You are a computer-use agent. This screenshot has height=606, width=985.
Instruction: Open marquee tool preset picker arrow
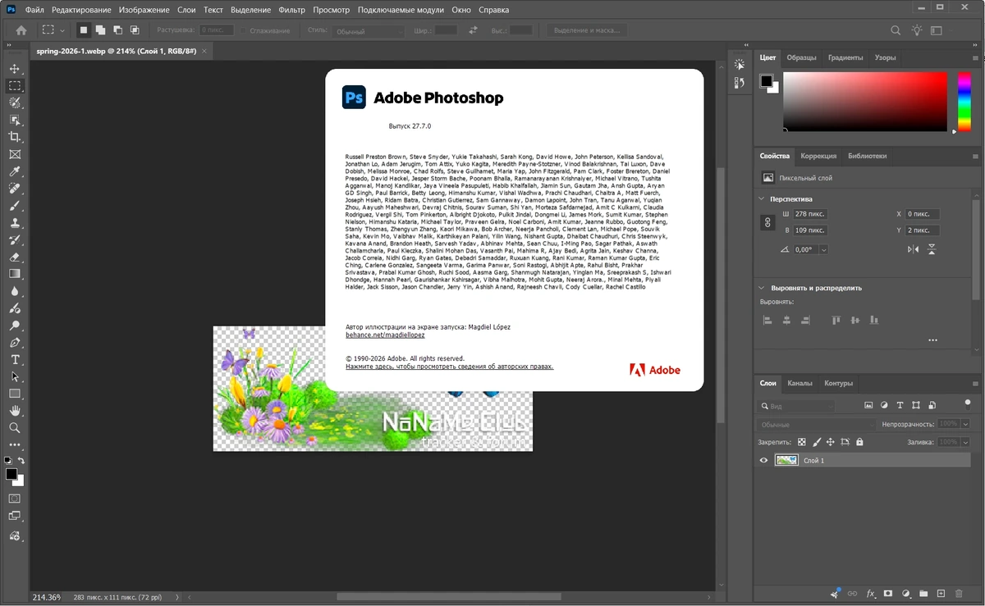62,31
